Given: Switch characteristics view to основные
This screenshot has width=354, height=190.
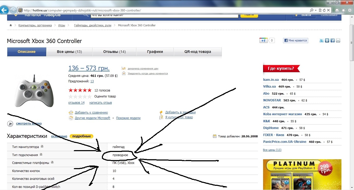Looking at the screenshot, I should 59,136.
